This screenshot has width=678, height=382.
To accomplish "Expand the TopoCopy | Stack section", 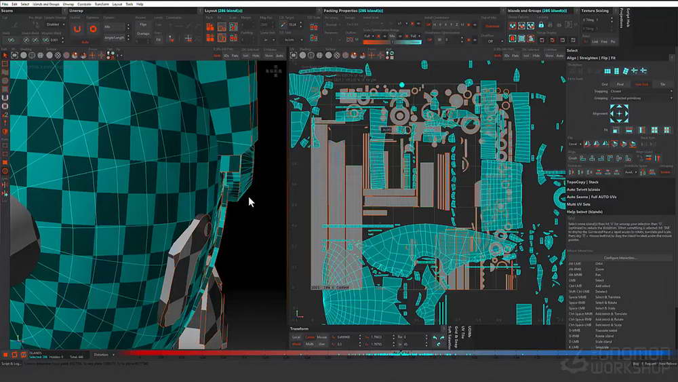I will (582, 182).
